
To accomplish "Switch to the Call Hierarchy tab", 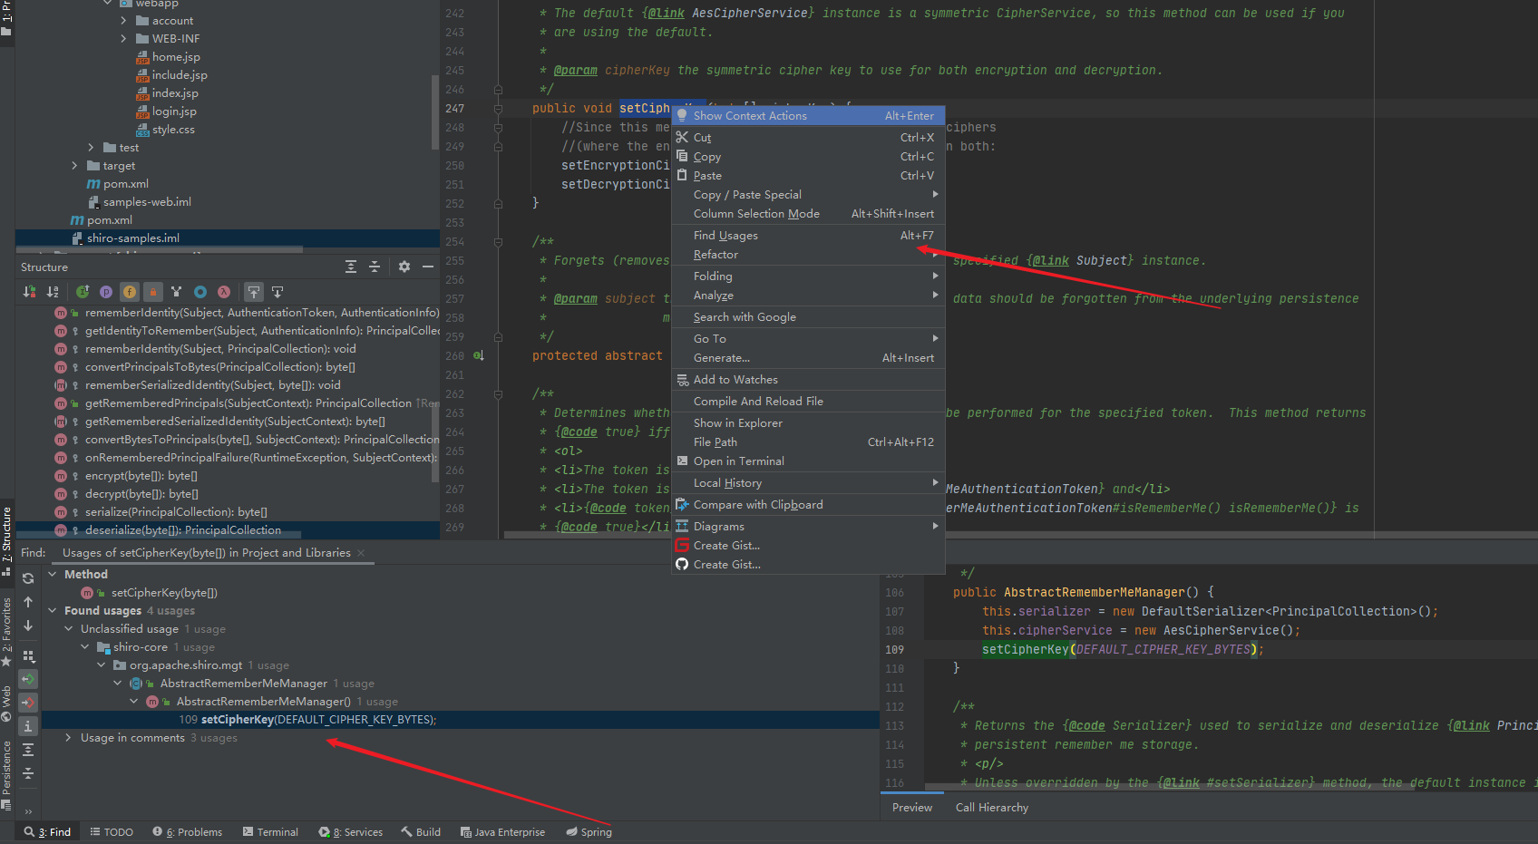I will click(x=992, y=808).
